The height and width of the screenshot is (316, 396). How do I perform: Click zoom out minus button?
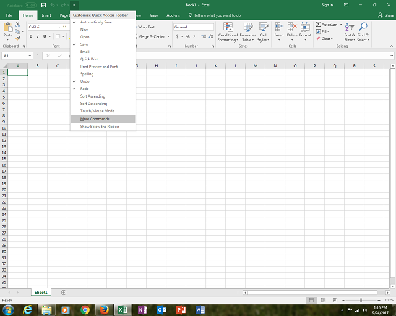tap(343, 300)
